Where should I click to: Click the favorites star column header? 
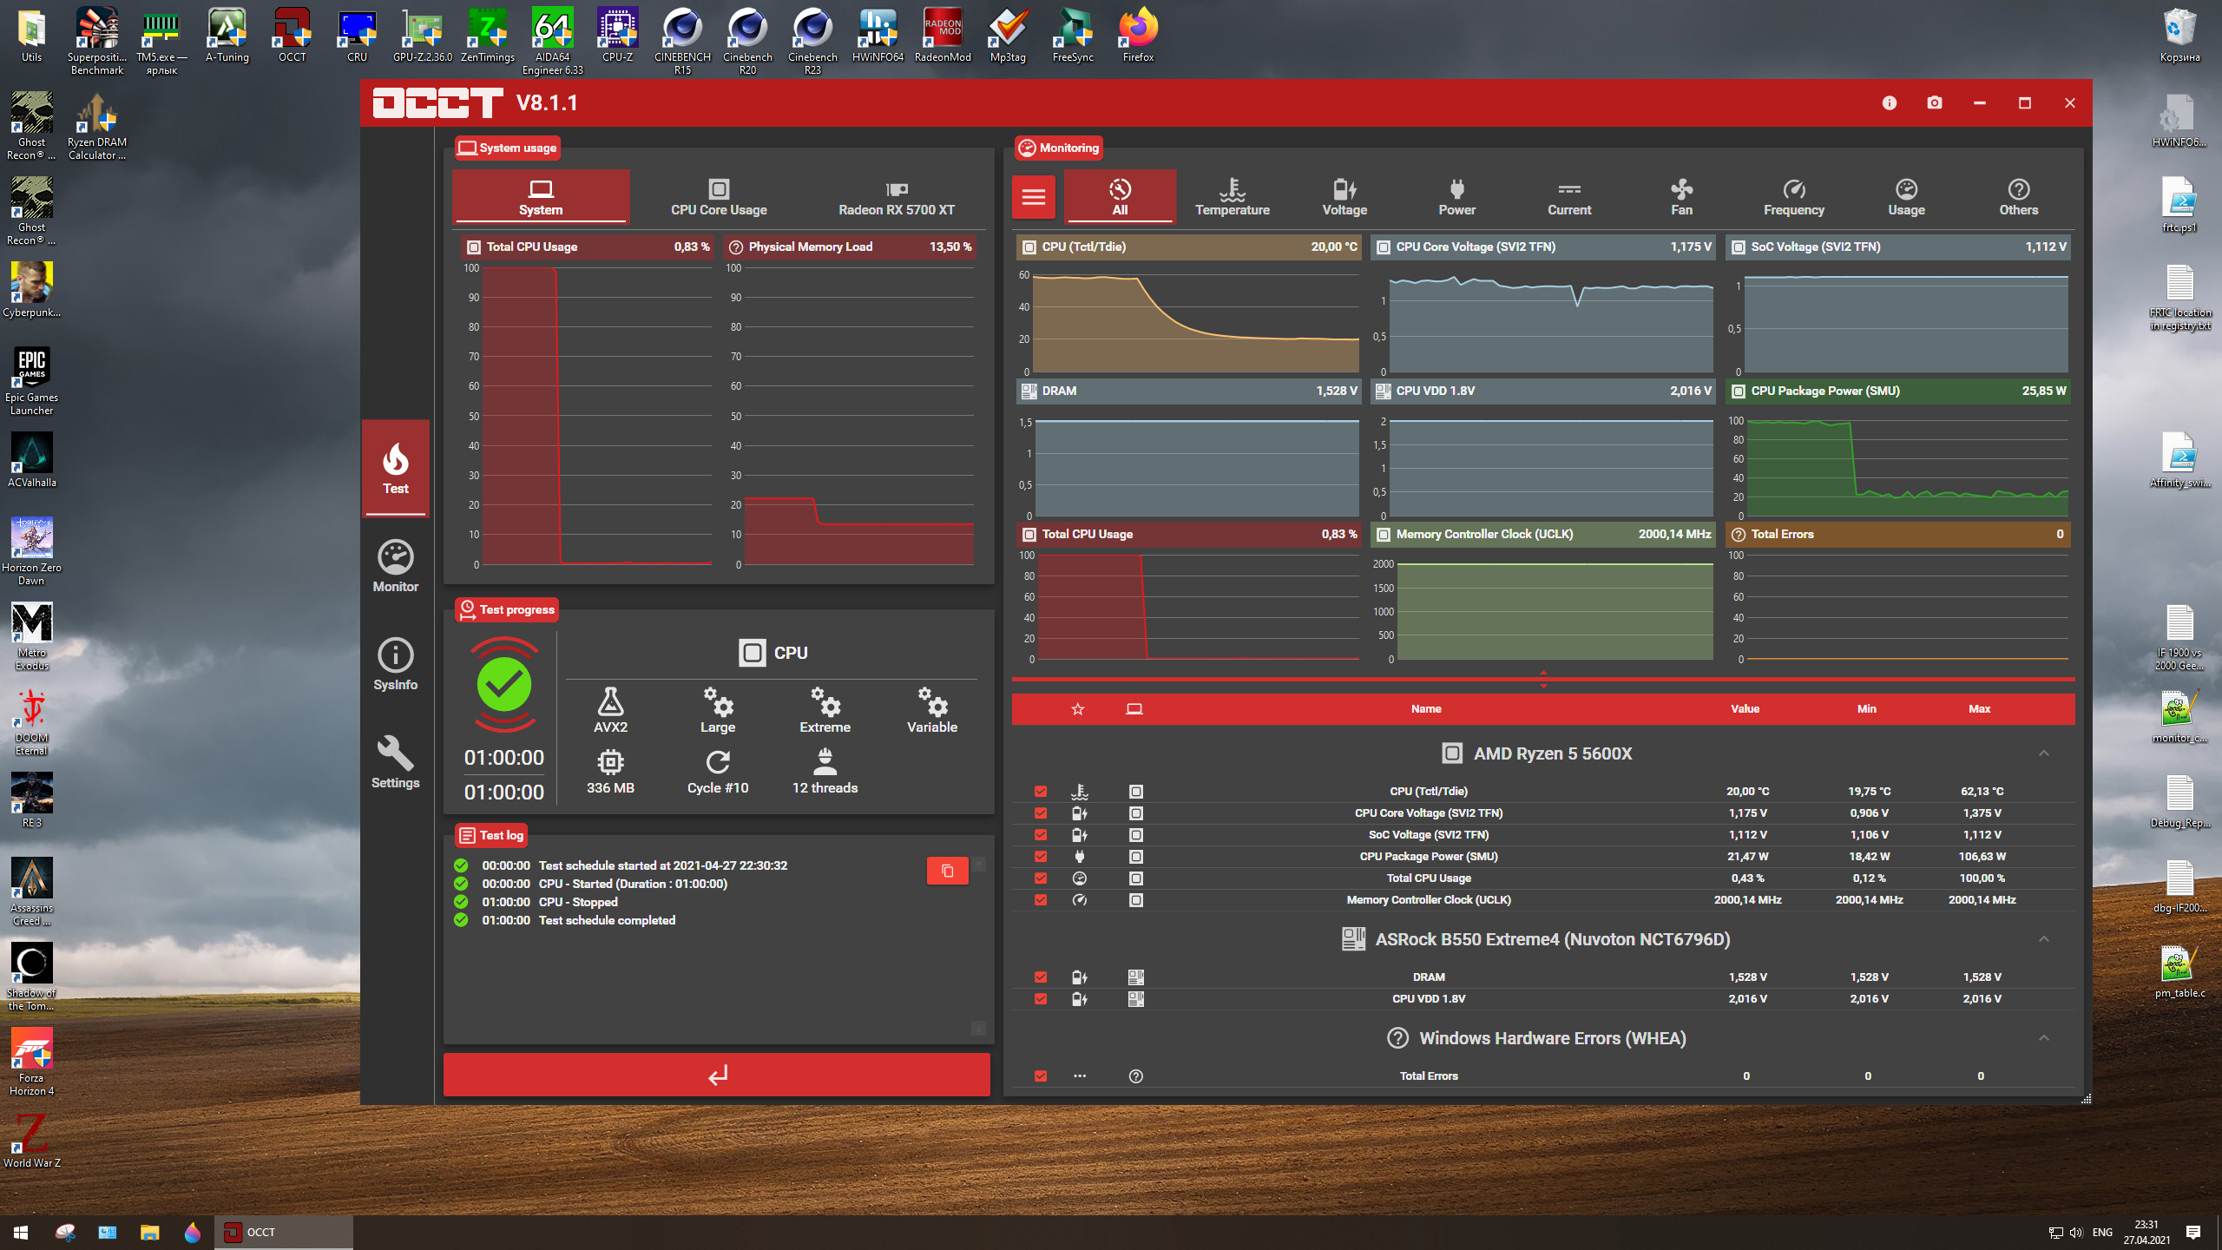[x=1077, y=709]
